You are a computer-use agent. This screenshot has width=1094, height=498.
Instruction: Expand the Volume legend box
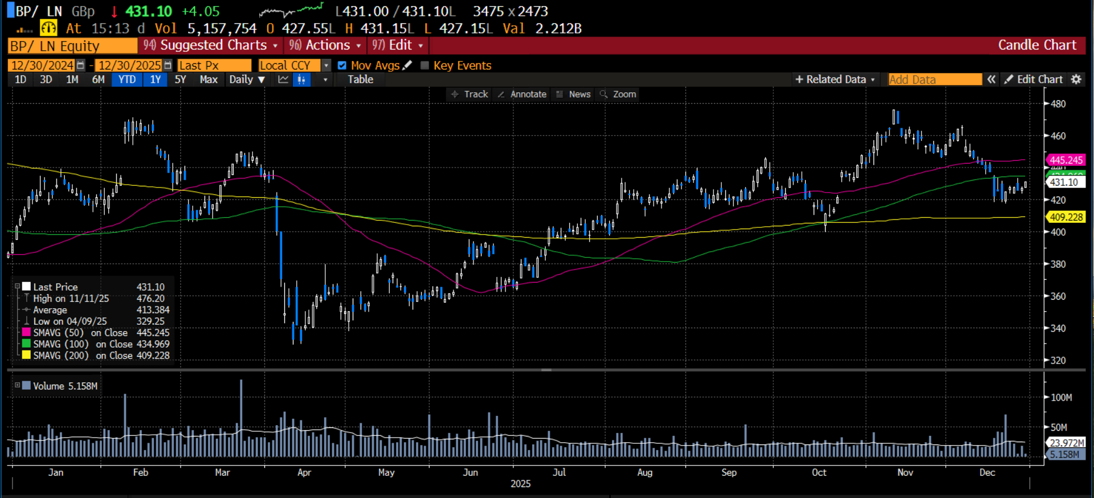(x=17, y=386)
